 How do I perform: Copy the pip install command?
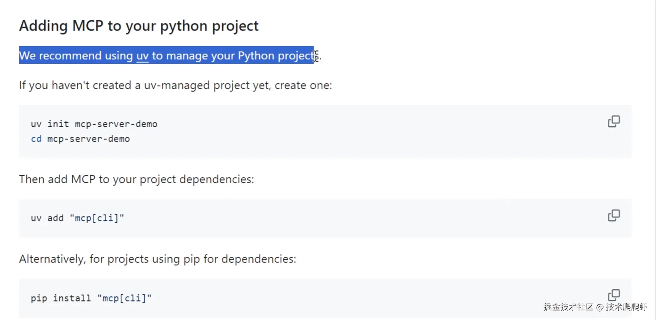click(x=613, y=295)
